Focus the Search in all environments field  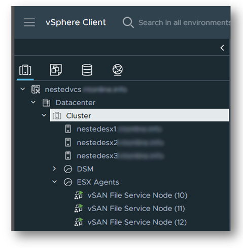184,23
